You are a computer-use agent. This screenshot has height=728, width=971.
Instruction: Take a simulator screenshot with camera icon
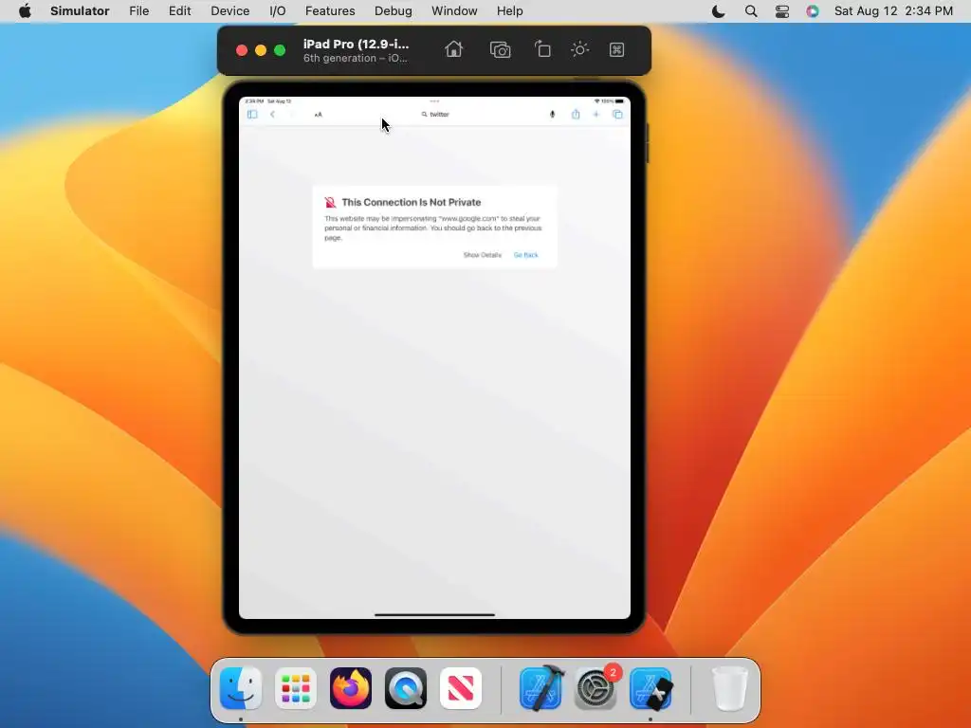coord(500,49)
